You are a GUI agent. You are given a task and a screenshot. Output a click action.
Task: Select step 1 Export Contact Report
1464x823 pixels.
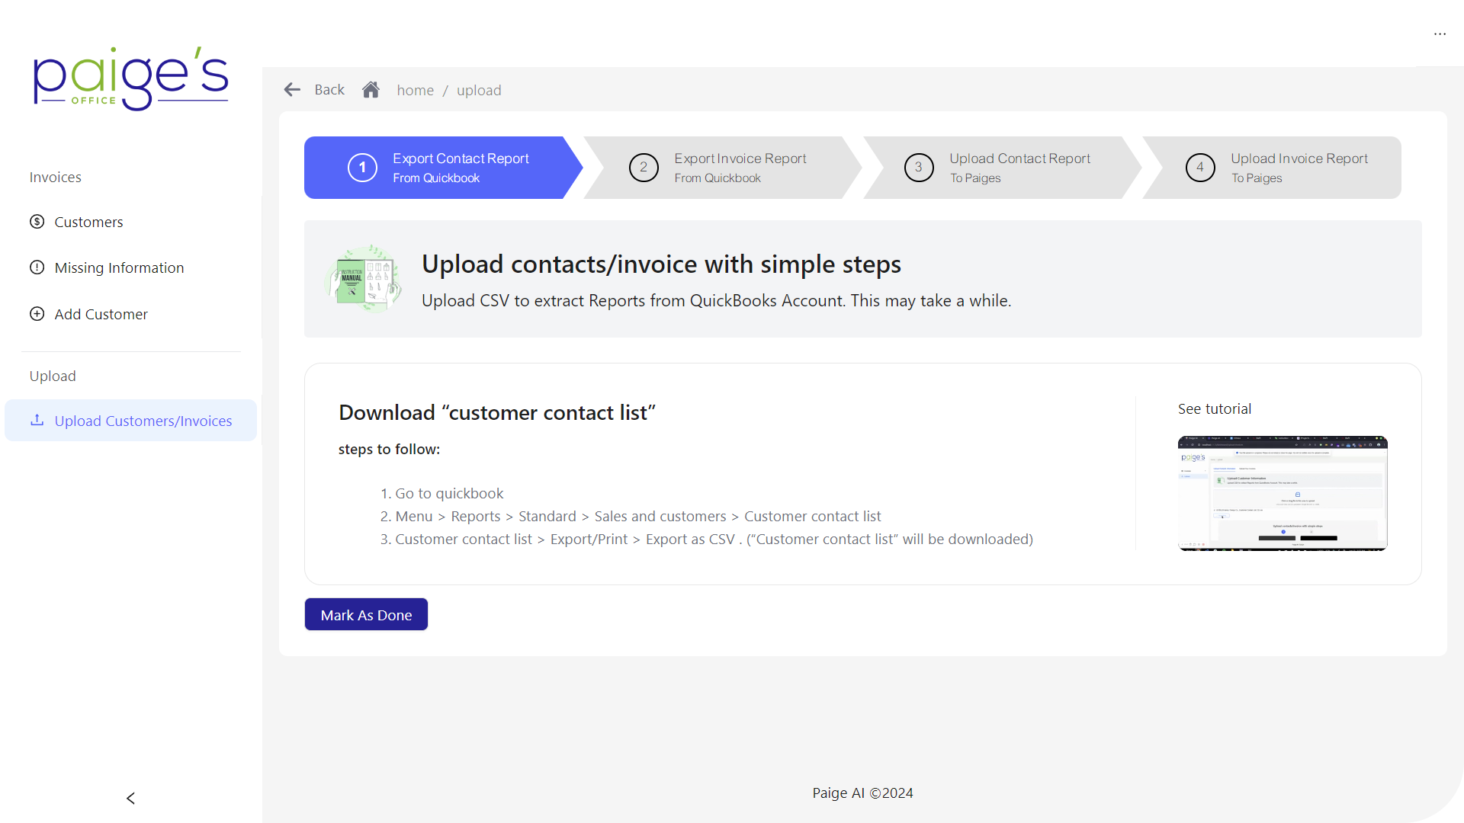point(444,168)
